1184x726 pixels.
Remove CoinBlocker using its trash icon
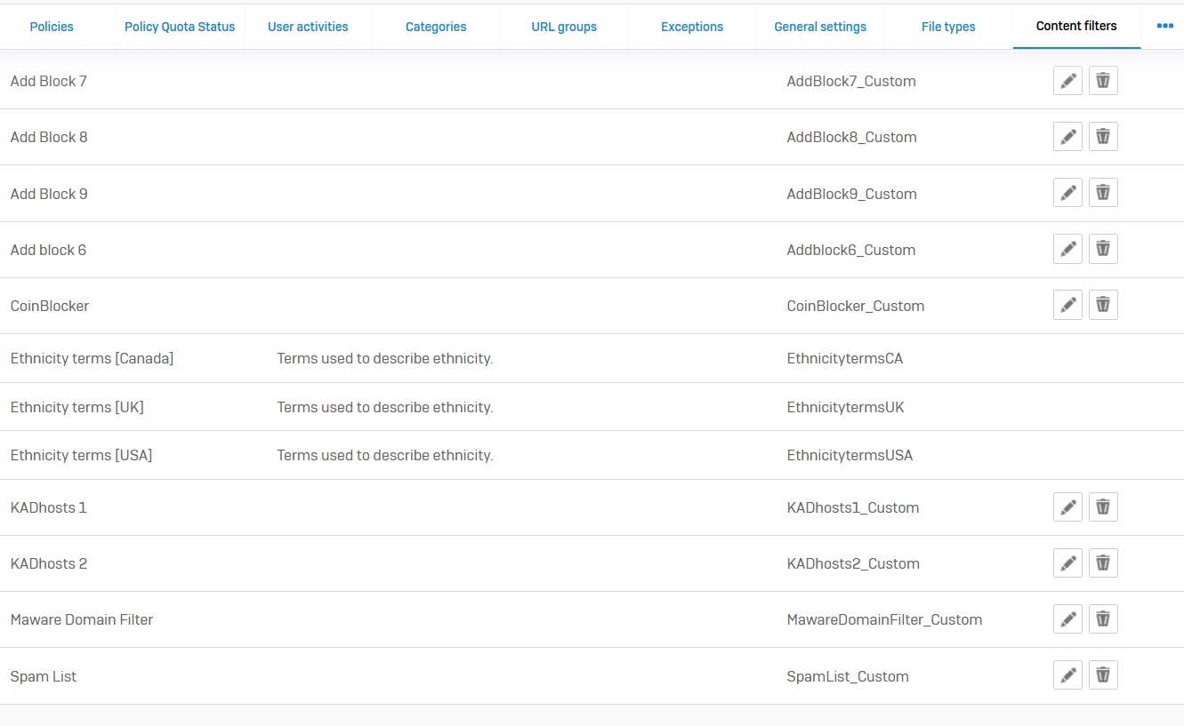coord(1103,305)
